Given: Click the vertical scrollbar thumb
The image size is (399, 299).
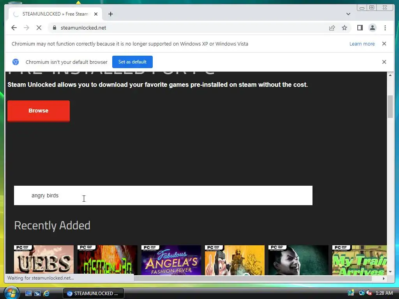Looking at the screenshot, I should 390,107.
